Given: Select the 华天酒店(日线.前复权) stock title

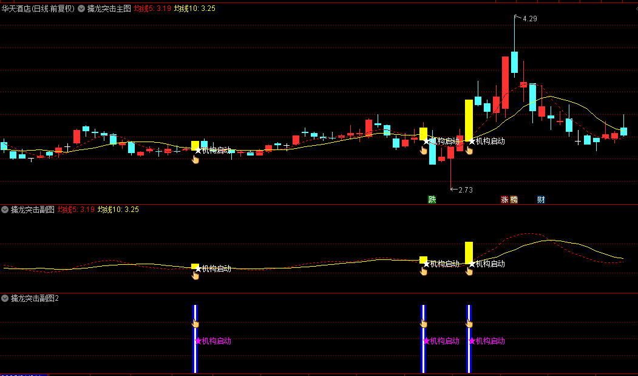Looking at the screenshot, I should [x=38, y=9].
